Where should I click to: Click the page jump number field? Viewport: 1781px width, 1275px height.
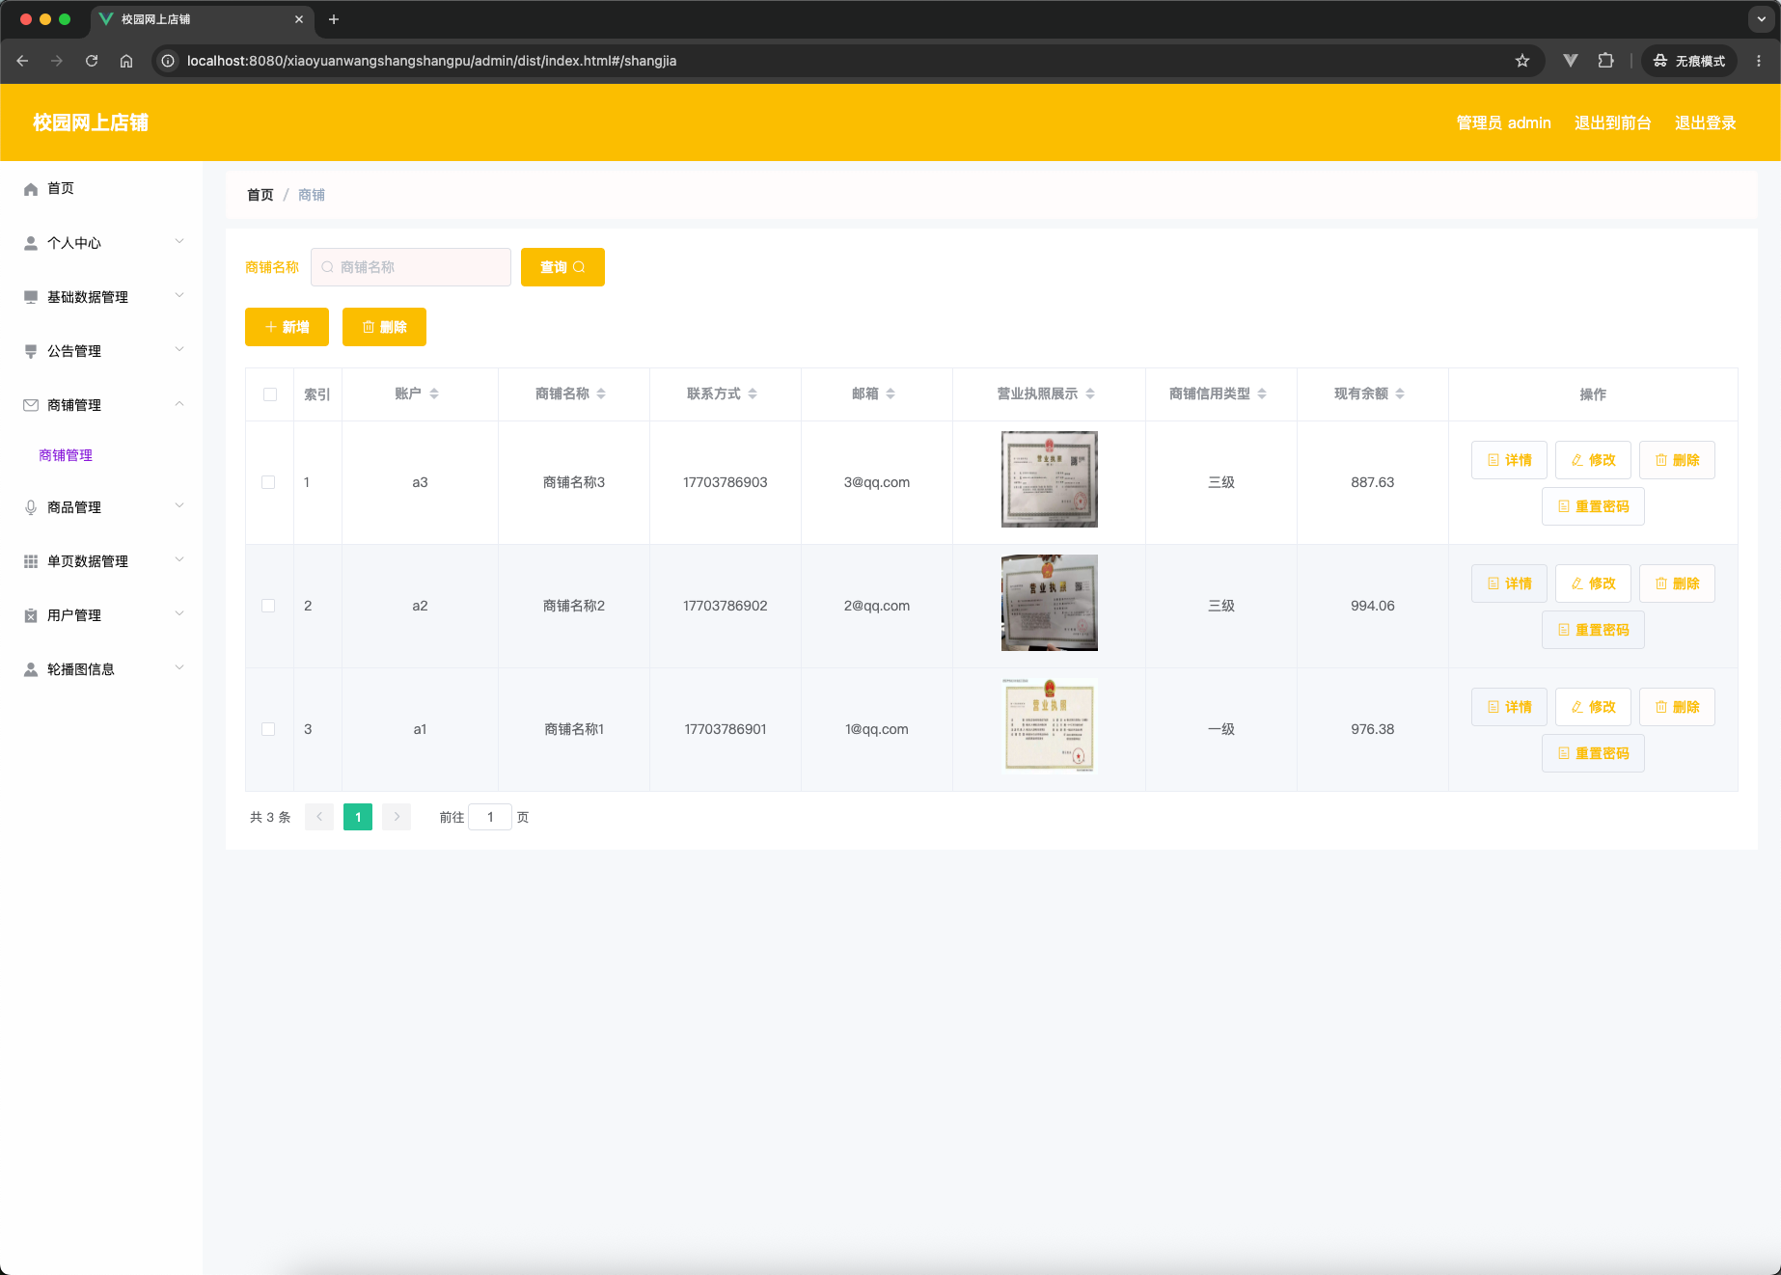click(490, 817)
